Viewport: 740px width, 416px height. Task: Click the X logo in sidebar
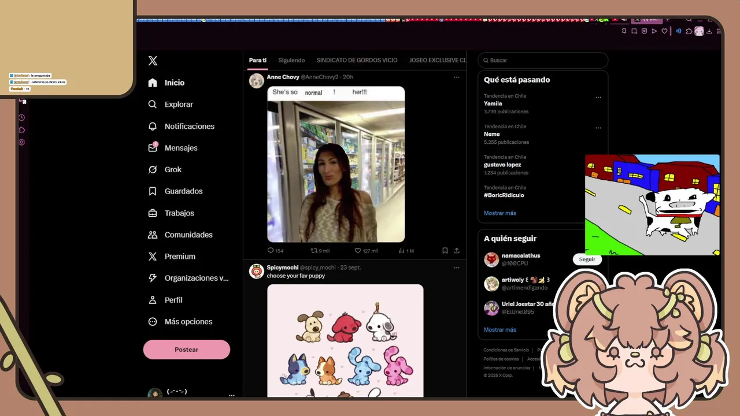[x=153, y=61]
